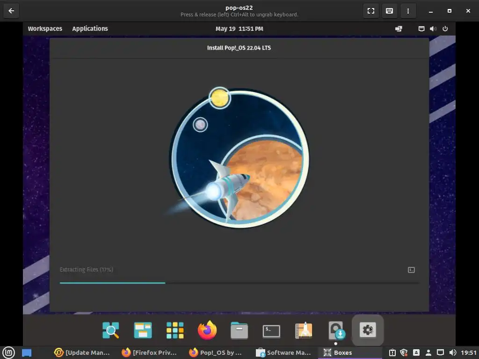Open the Linux Mint start menu

click(8, 352)
